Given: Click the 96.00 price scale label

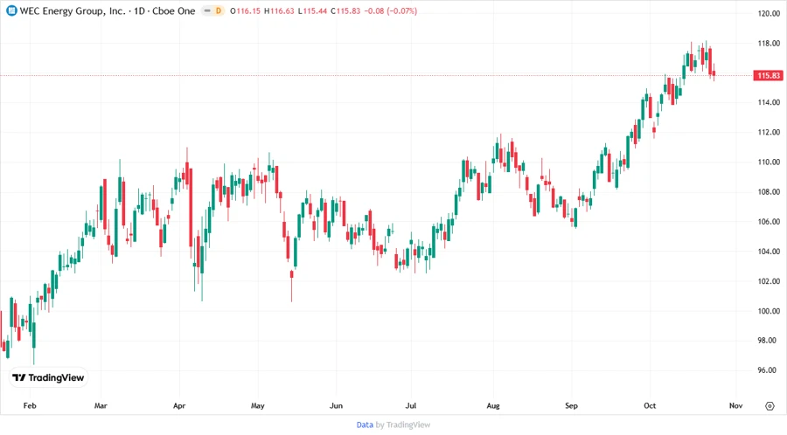Looking at the screenshot, I should click(769, 369).
